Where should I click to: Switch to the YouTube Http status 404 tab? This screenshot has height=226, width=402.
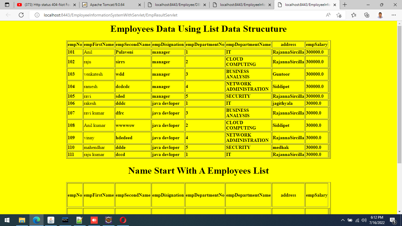pos(44,5)
